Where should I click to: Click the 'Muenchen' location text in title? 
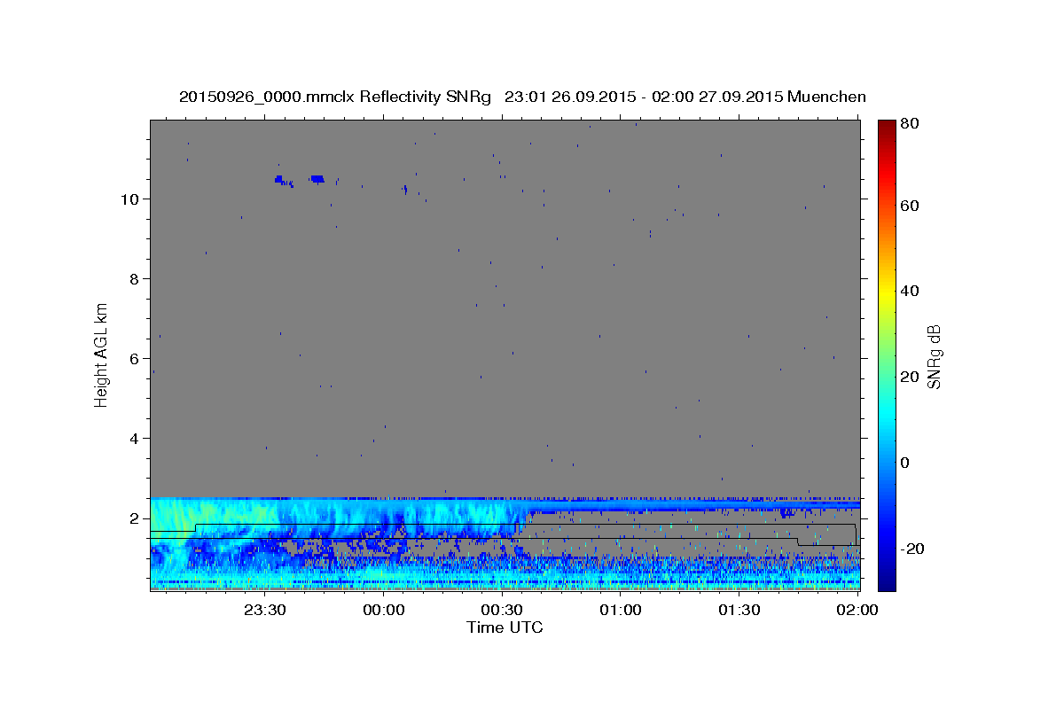(x=826, y=97)
